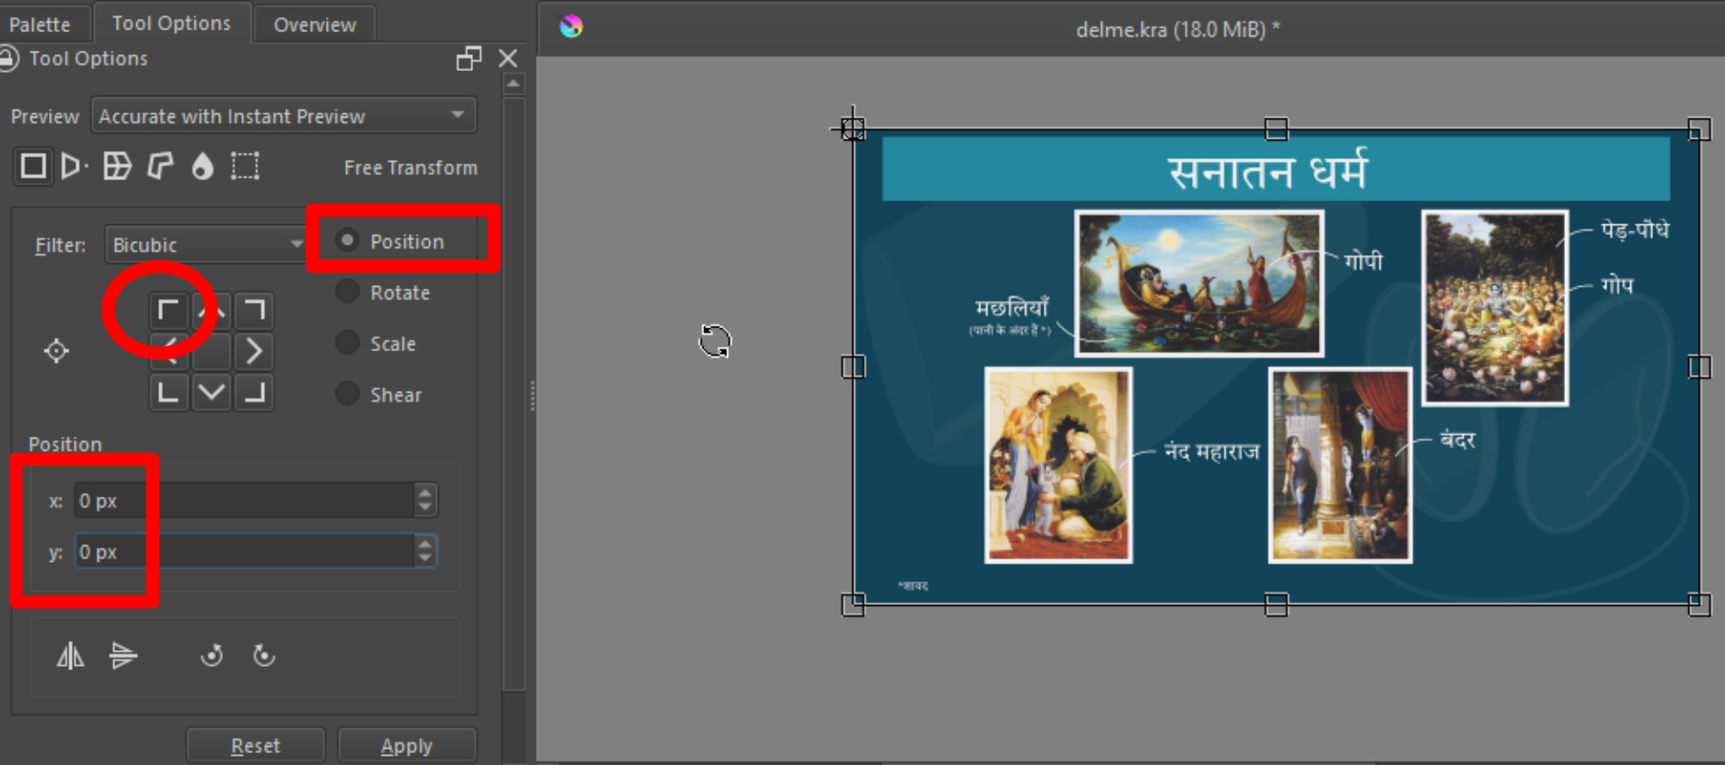Click the 'Free Transform' mode label
Image resolution: width=1725 pixels, height=765 pixels.
pos(411,168)
